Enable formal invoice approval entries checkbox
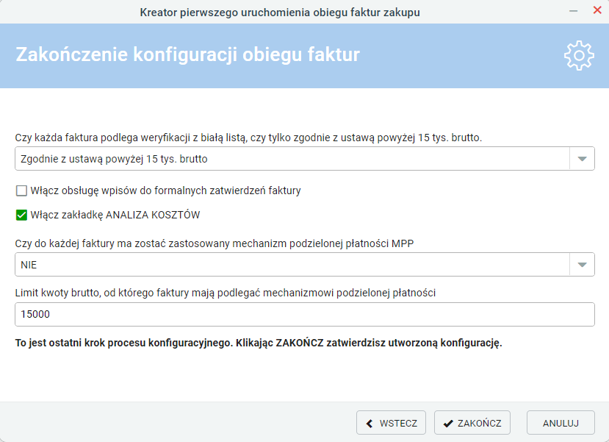This screenshot has height=442, width=609. [x=21, y=191]
